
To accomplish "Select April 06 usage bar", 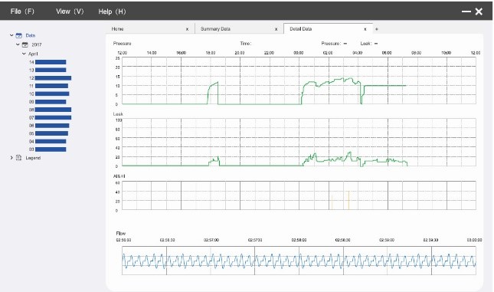I will click(52, 126).
